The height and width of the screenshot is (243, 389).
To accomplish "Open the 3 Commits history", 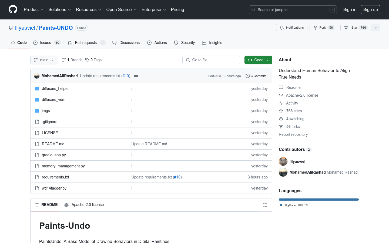I will [x=256, y=76].
